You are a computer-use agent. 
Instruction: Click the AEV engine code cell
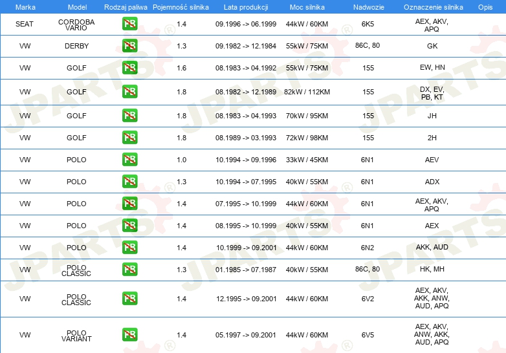click(x=432, y=160)
